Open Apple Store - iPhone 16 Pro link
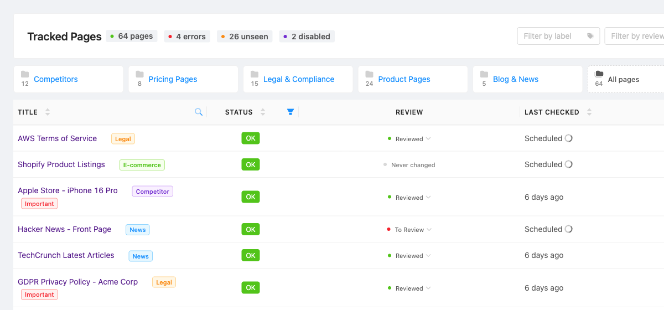The height and width of the screenshot is (310, 664). pyautogui.click(x=68, y=190)
